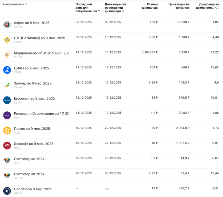
Task: Open Светофор ап 2024 stock link
Action: click(29, 174)
